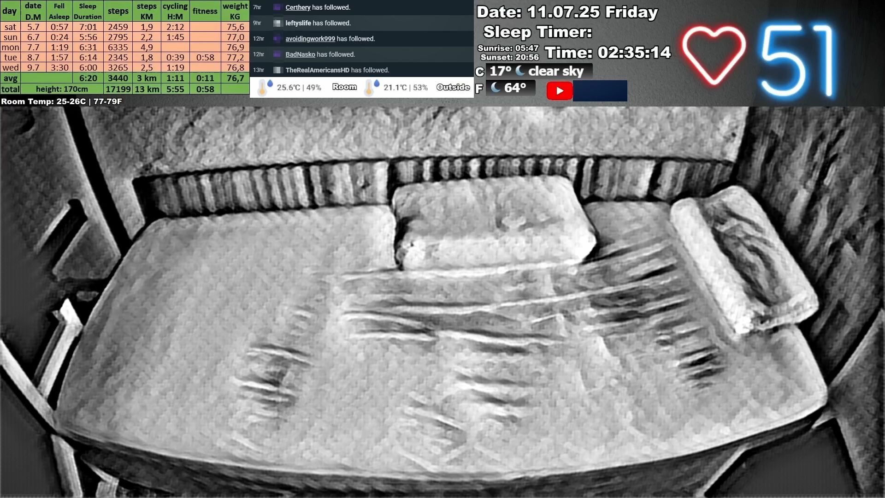Click the '13 km' total distance cell

pyautogui.click(x=147, y=89)
